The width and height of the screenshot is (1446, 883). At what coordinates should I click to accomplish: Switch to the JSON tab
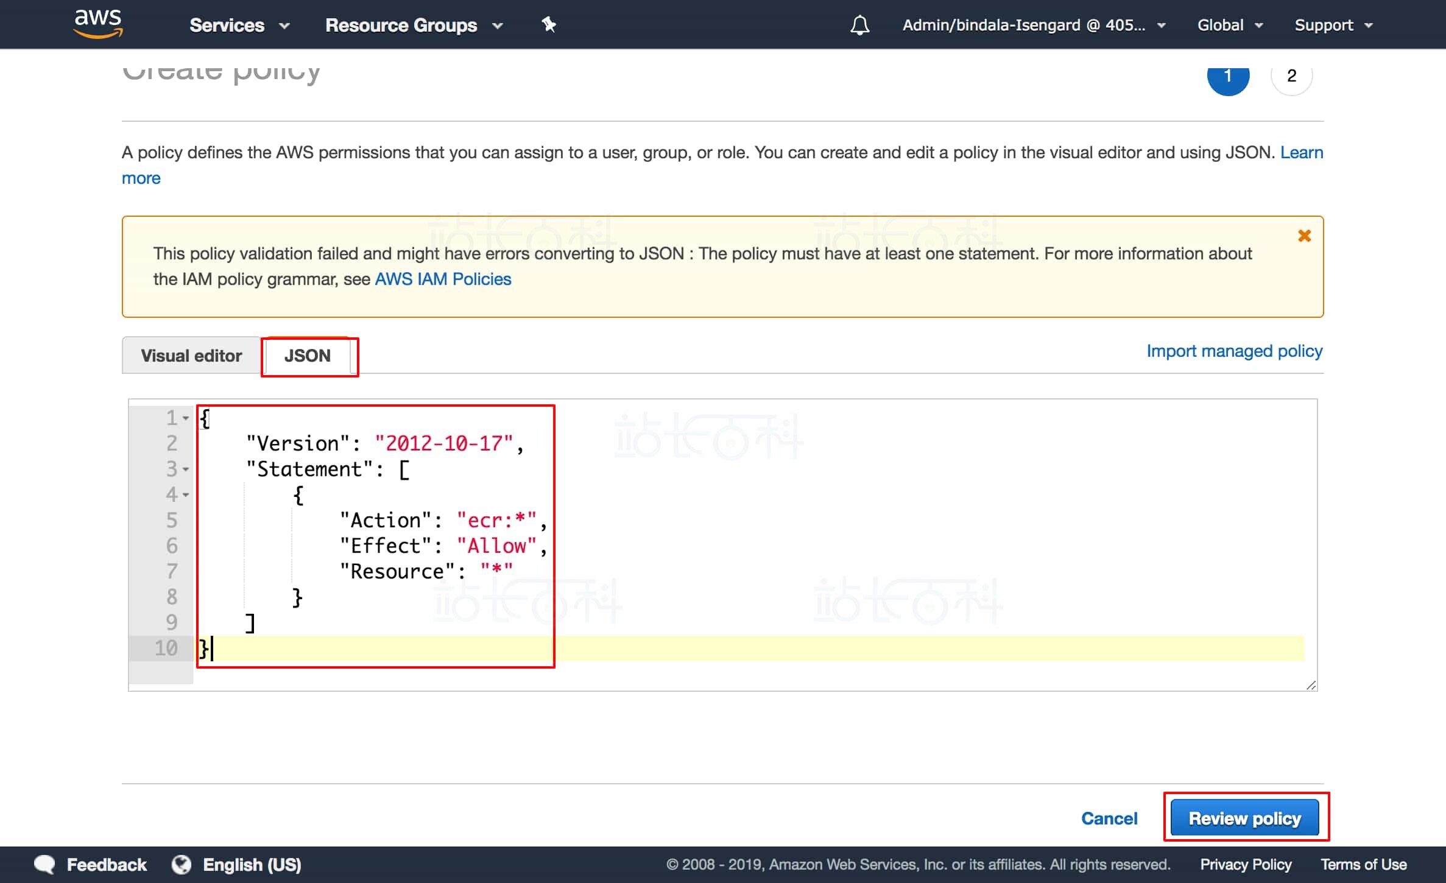coord(308,356)
